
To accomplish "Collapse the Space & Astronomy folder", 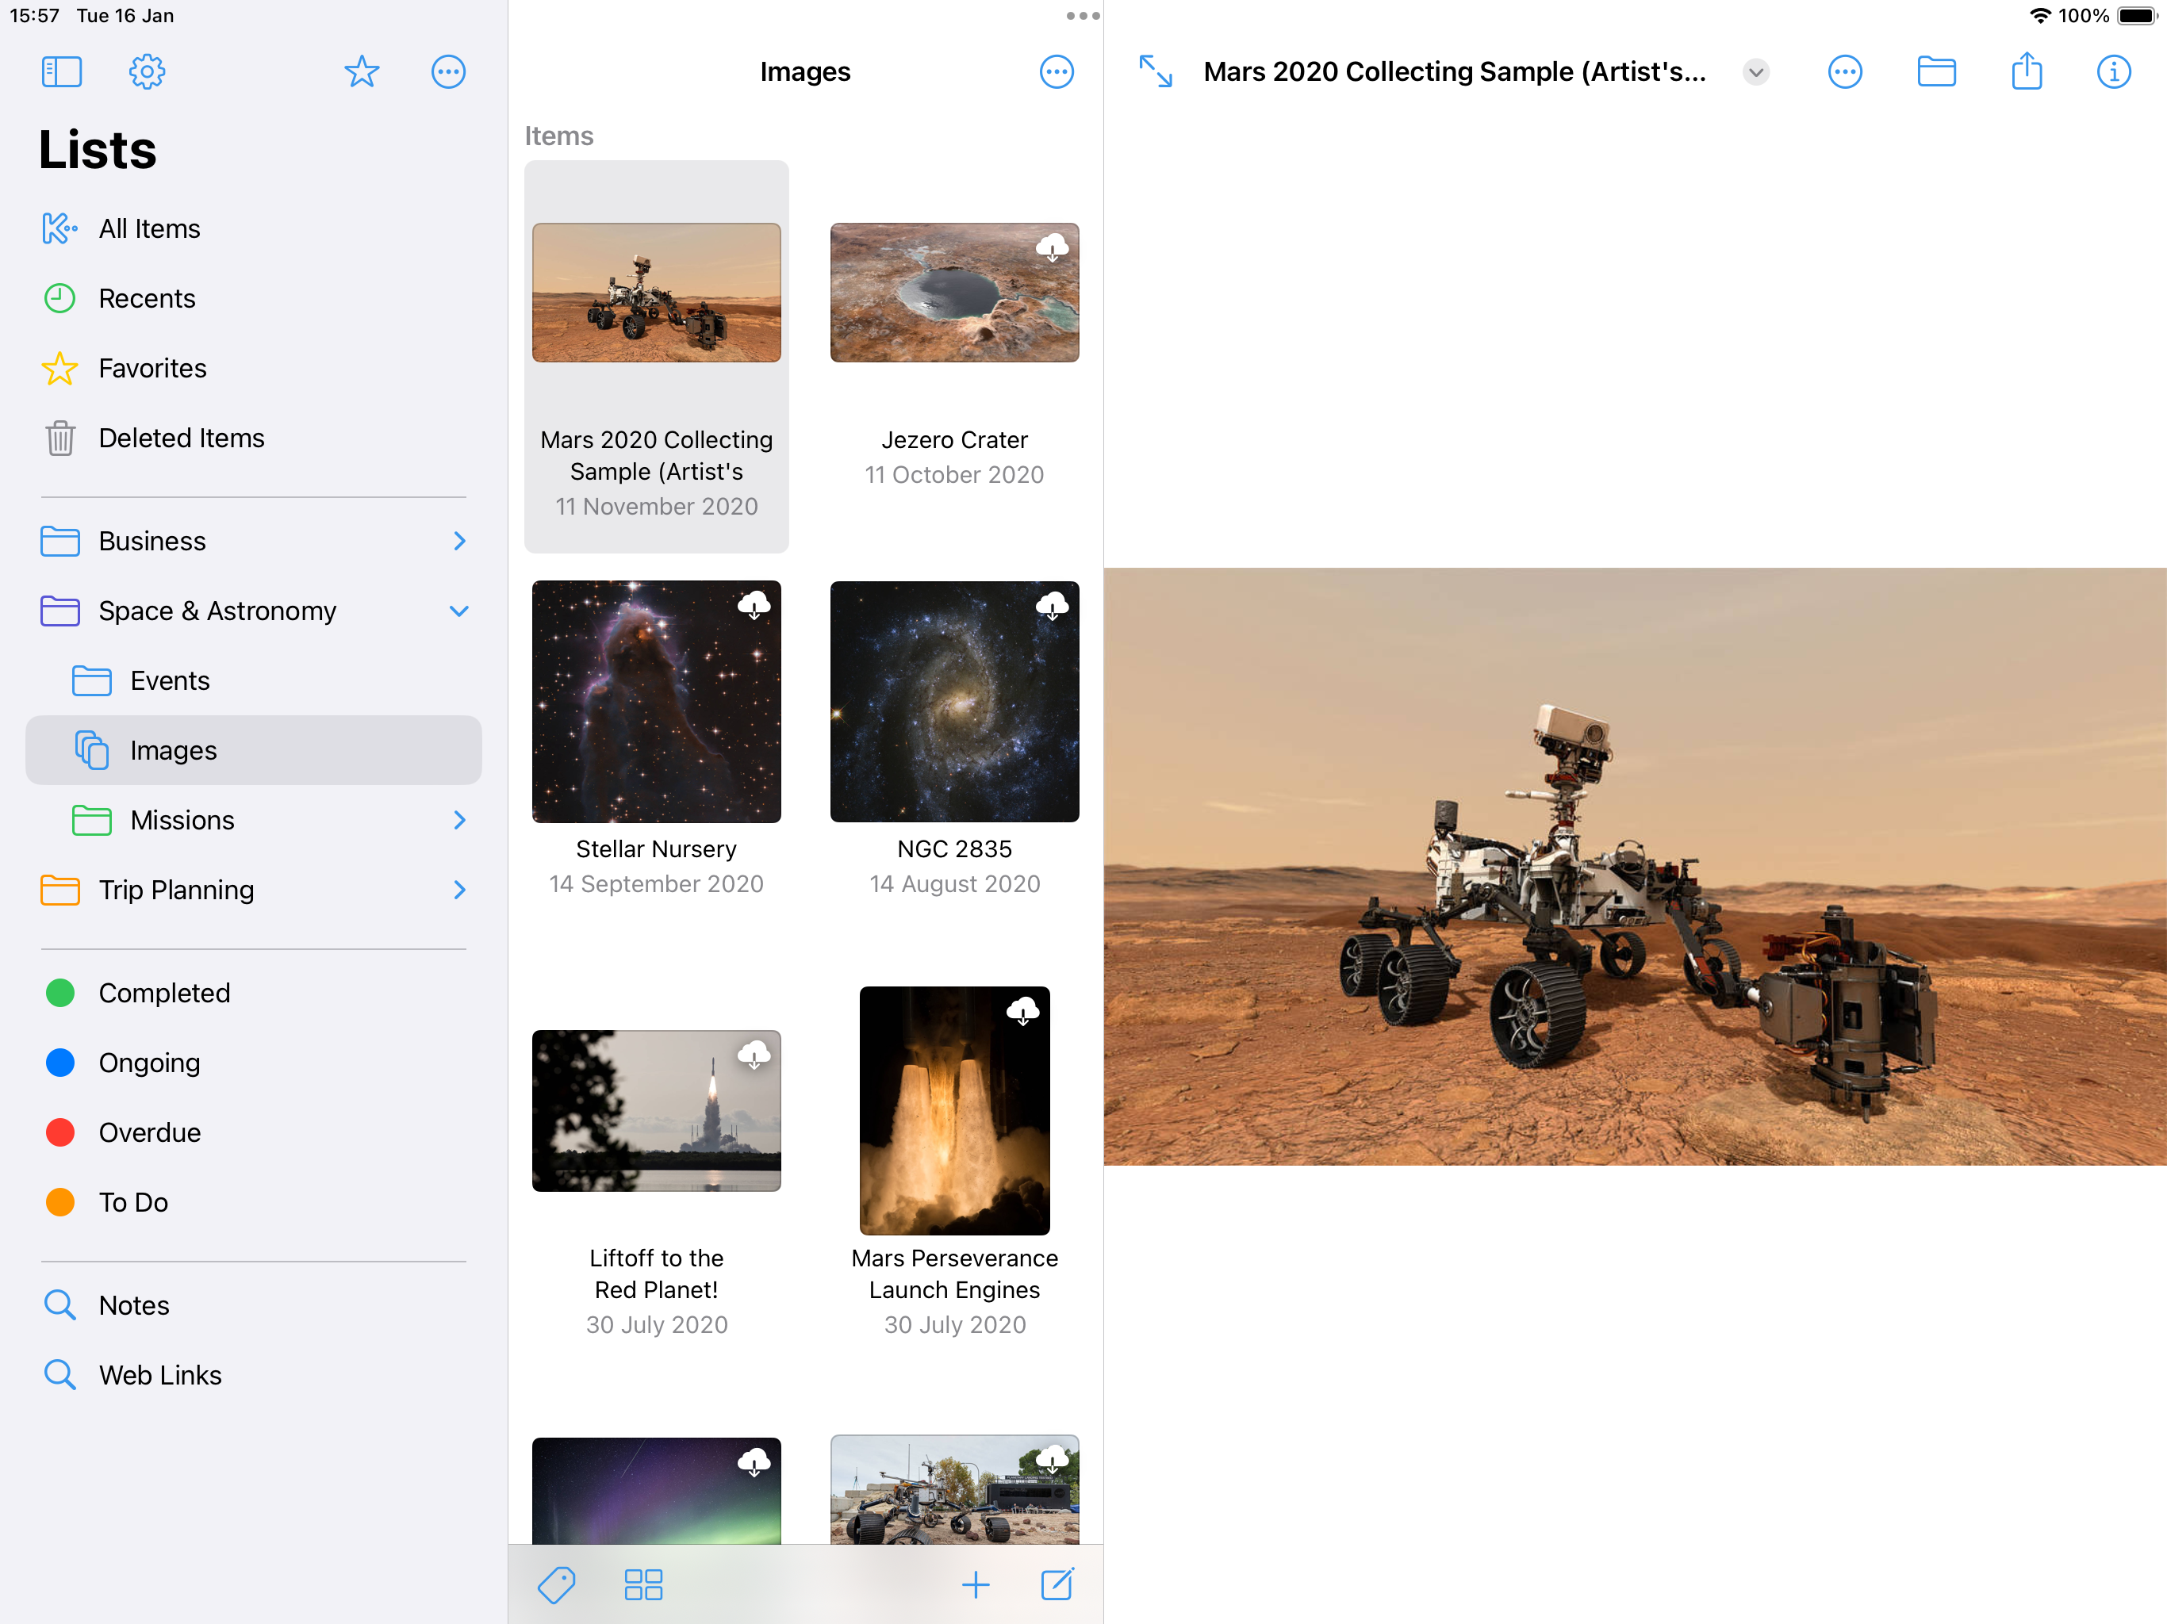I will pyautogui.click(x=459, y=611).
